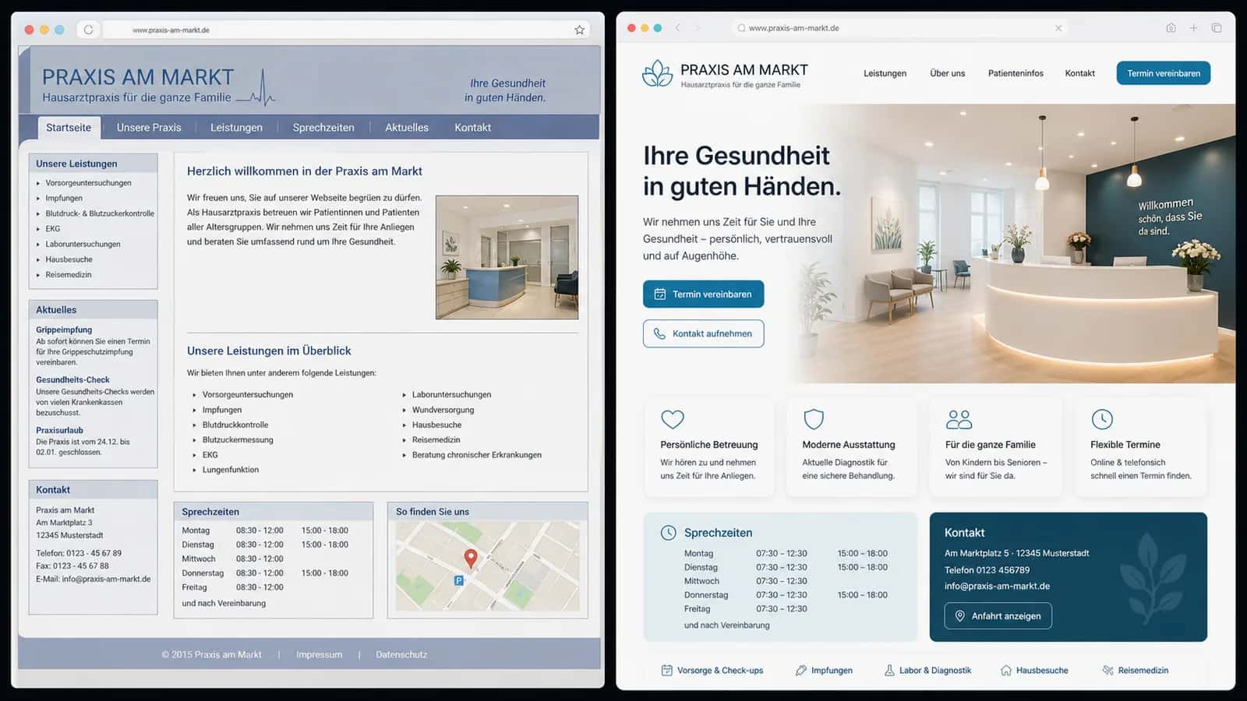Click the reception hero photo in the right site

(x=1013, y=244)
